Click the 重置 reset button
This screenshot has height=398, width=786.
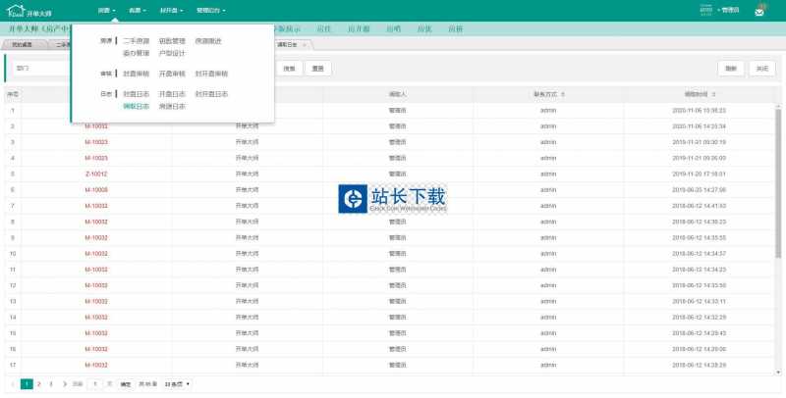coord(317,69)
